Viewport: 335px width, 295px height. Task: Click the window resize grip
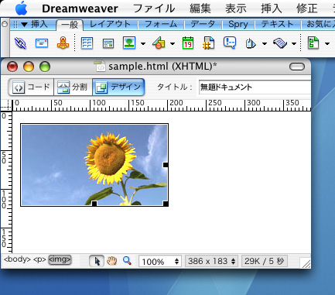[x=306, y=263]
